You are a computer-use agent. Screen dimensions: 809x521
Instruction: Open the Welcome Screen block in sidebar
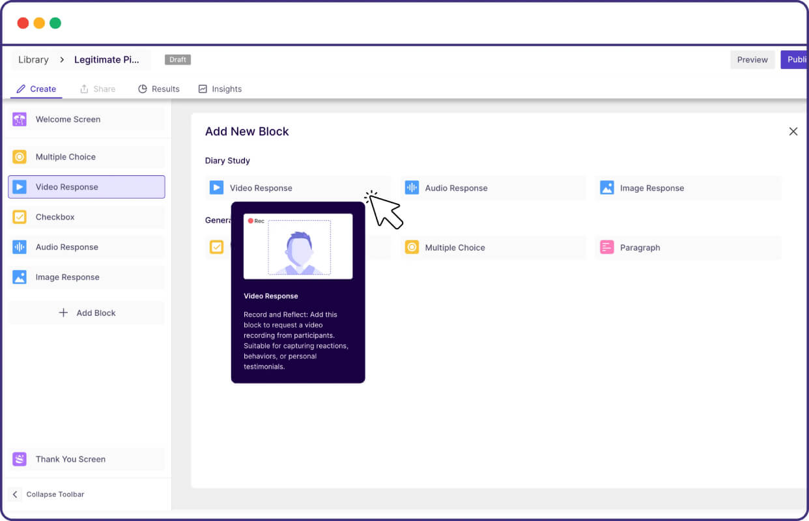click(x=87, y=119)
